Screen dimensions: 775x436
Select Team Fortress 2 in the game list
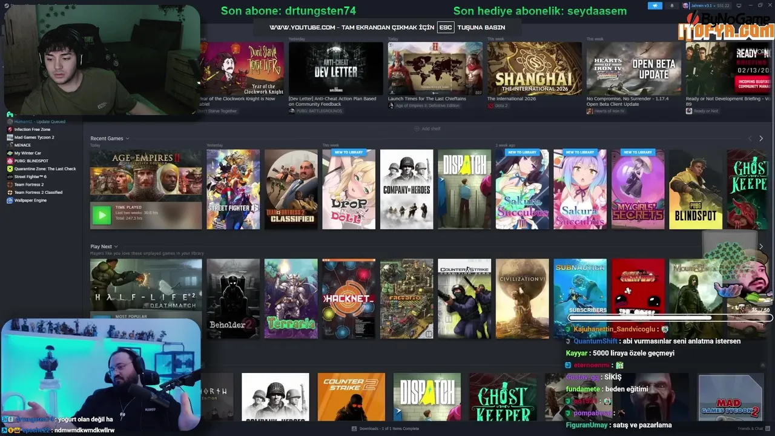pos(29,185)
